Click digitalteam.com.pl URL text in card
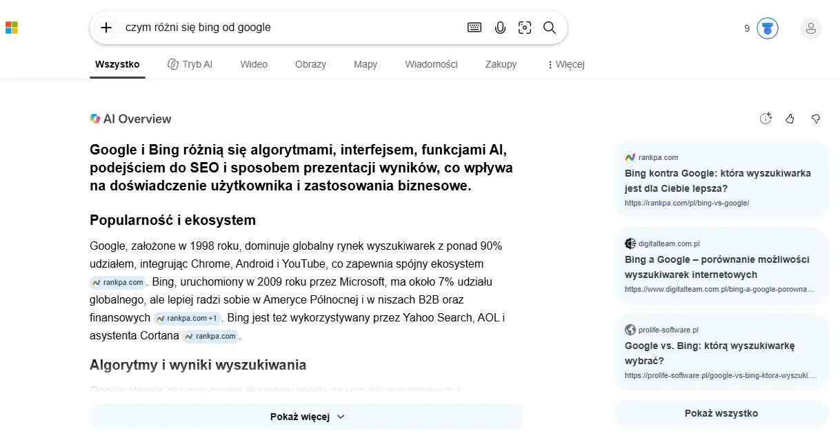This screenshot has width=840, height=447. (x=719, y=290)
